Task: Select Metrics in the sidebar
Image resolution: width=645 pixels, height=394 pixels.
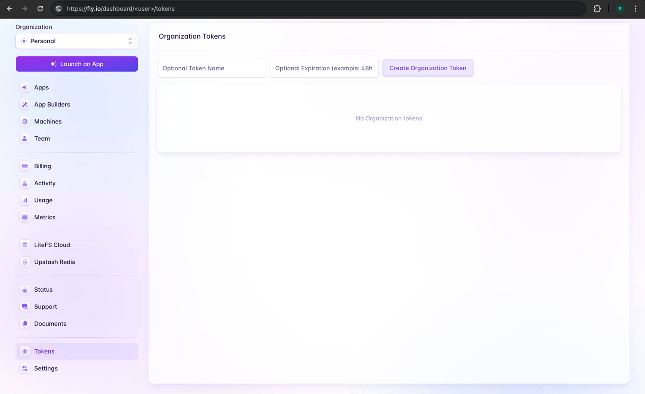Action: 45,217
